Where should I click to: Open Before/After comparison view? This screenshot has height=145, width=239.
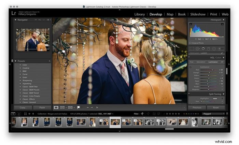point(62,107)
